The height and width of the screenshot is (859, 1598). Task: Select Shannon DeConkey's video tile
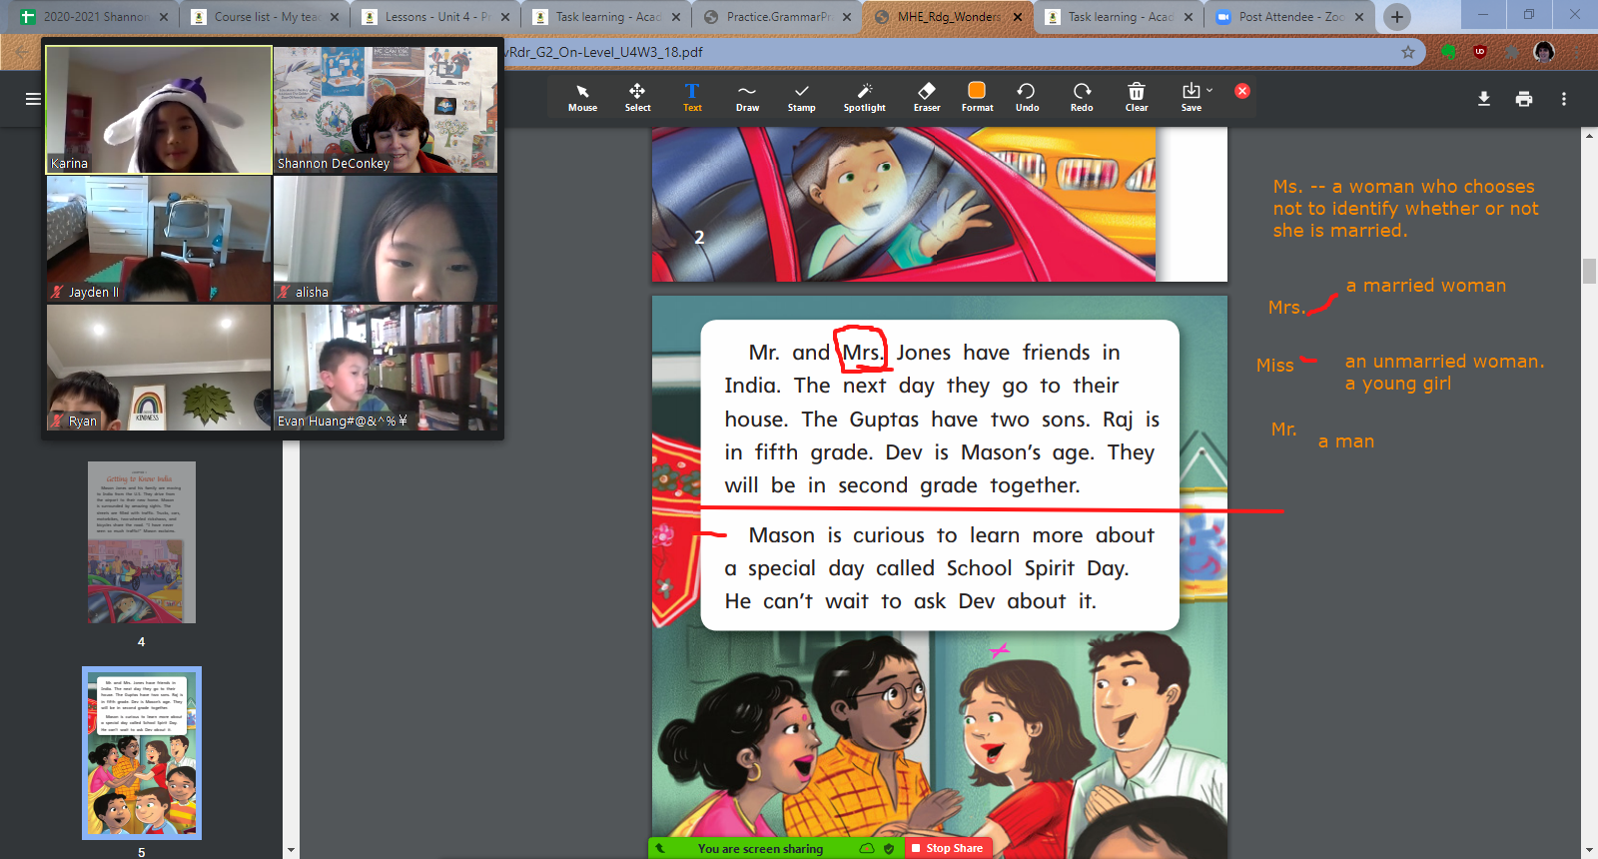pyautogui.click(x=386, y=110)
